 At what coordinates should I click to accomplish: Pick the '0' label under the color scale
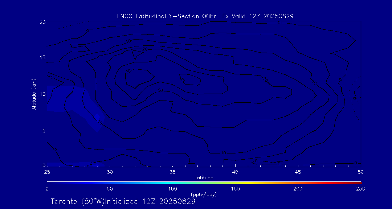pyautogui.click(x=47, y=189)
